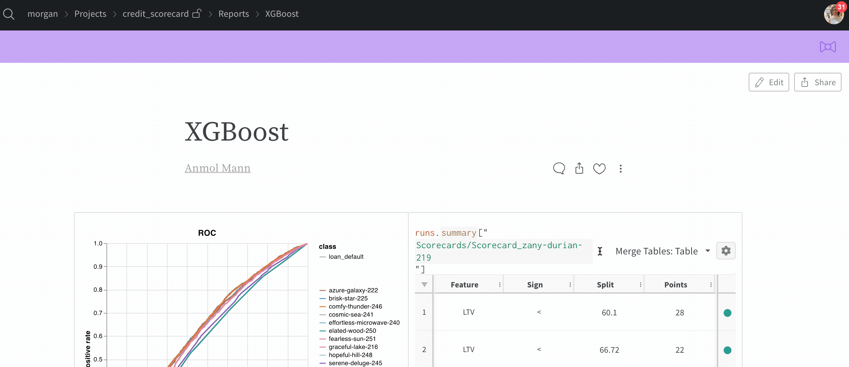
Task: Click teal color dot in row 1
Action: pos(727,313)
